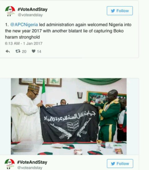Click the bottom #VoteAndStay profile avatar
This screenshot has width=149, height=170.
[10, 164]
